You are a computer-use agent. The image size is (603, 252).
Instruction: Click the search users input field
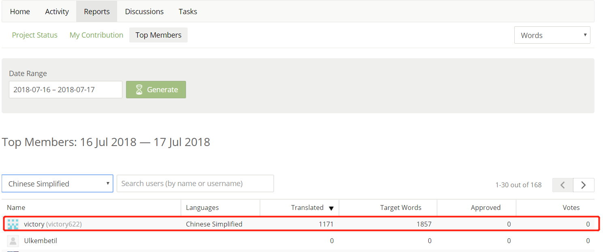pyautogui.click(x=195, y=183)
